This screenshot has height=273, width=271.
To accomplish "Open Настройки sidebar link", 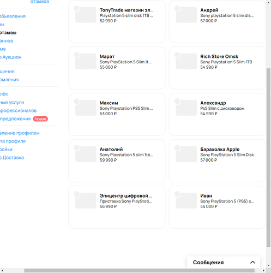I will 6,150.
